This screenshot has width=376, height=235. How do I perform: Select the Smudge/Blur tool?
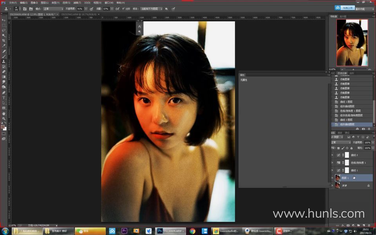tap(4, 82)
